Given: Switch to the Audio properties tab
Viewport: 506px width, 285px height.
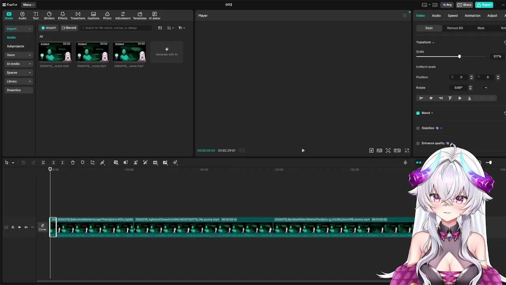Looking at the screenshot, I should (436, 15).
